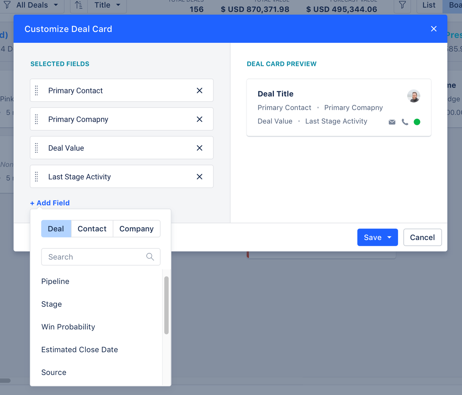Viewport: 462px width, 395px height.
Task: Click the forecast value $ USD 495,344.06
Action: 341,9
